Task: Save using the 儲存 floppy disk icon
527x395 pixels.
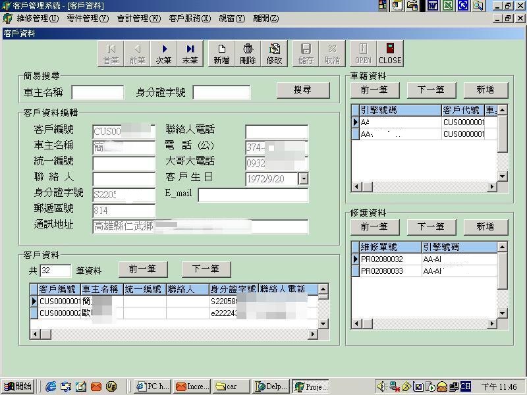Action: 306,54
